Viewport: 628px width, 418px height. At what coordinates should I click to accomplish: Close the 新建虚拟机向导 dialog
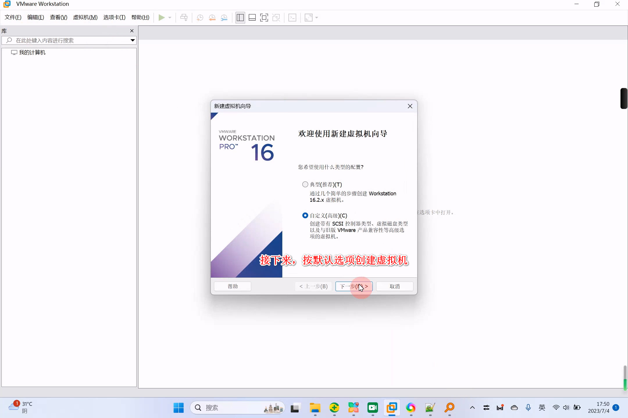pos(410,106)
